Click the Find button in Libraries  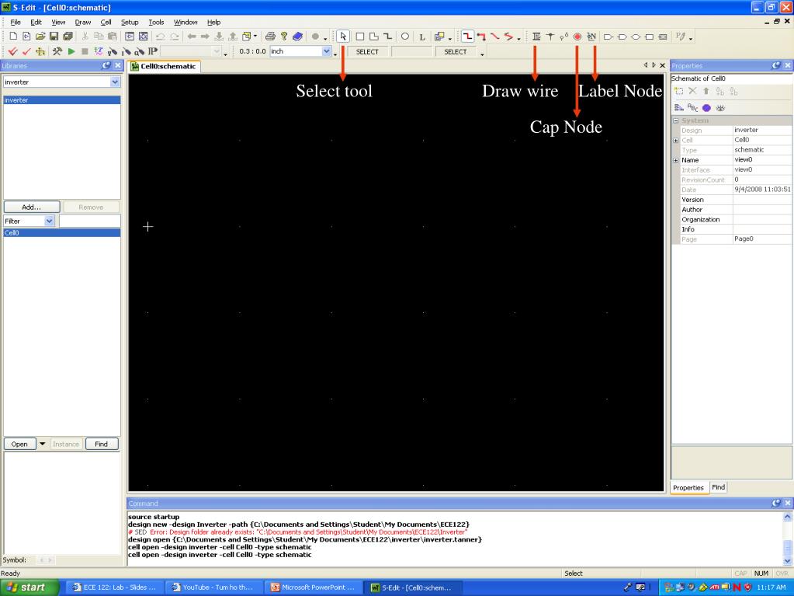coord(101,444)
